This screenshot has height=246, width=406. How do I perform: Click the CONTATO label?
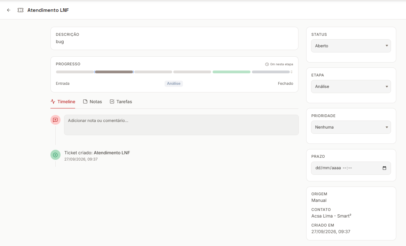321,210
